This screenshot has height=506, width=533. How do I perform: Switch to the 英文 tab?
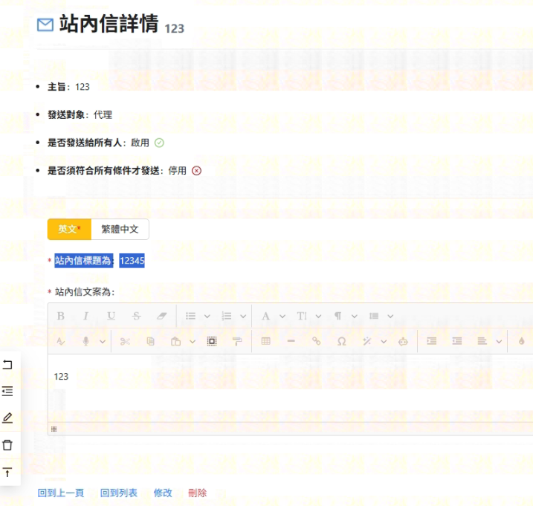[69, 229]
